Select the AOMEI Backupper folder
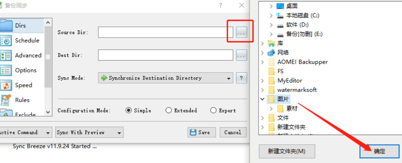Image resolution: width=402 pixels, height=163 pixels. point(298,62)
